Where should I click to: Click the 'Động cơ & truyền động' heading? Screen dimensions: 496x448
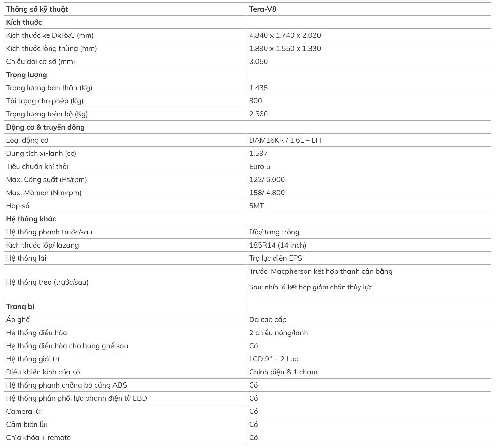point(45,127)
